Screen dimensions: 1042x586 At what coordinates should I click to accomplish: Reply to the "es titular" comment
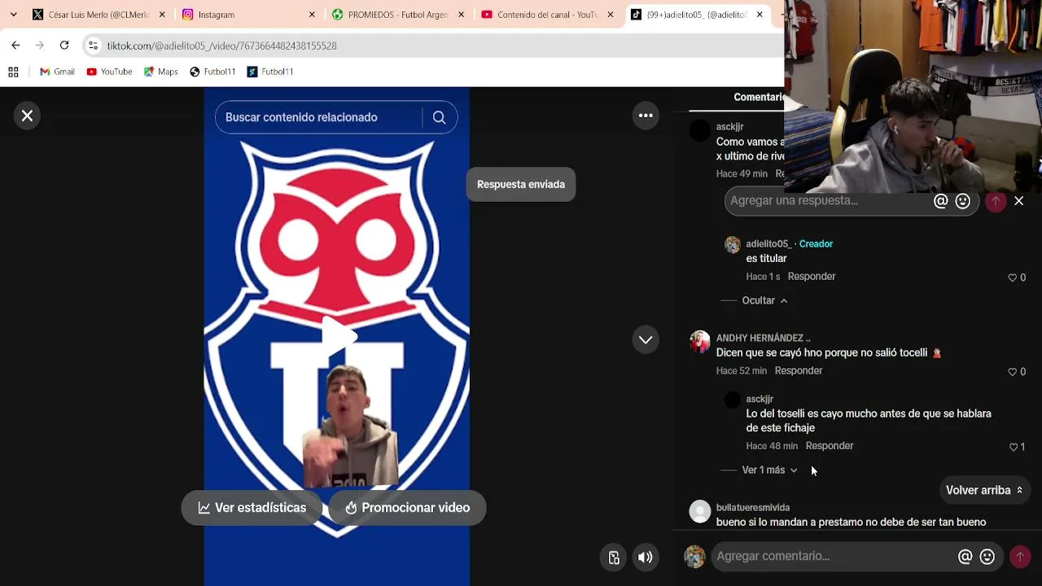(812, 277)
